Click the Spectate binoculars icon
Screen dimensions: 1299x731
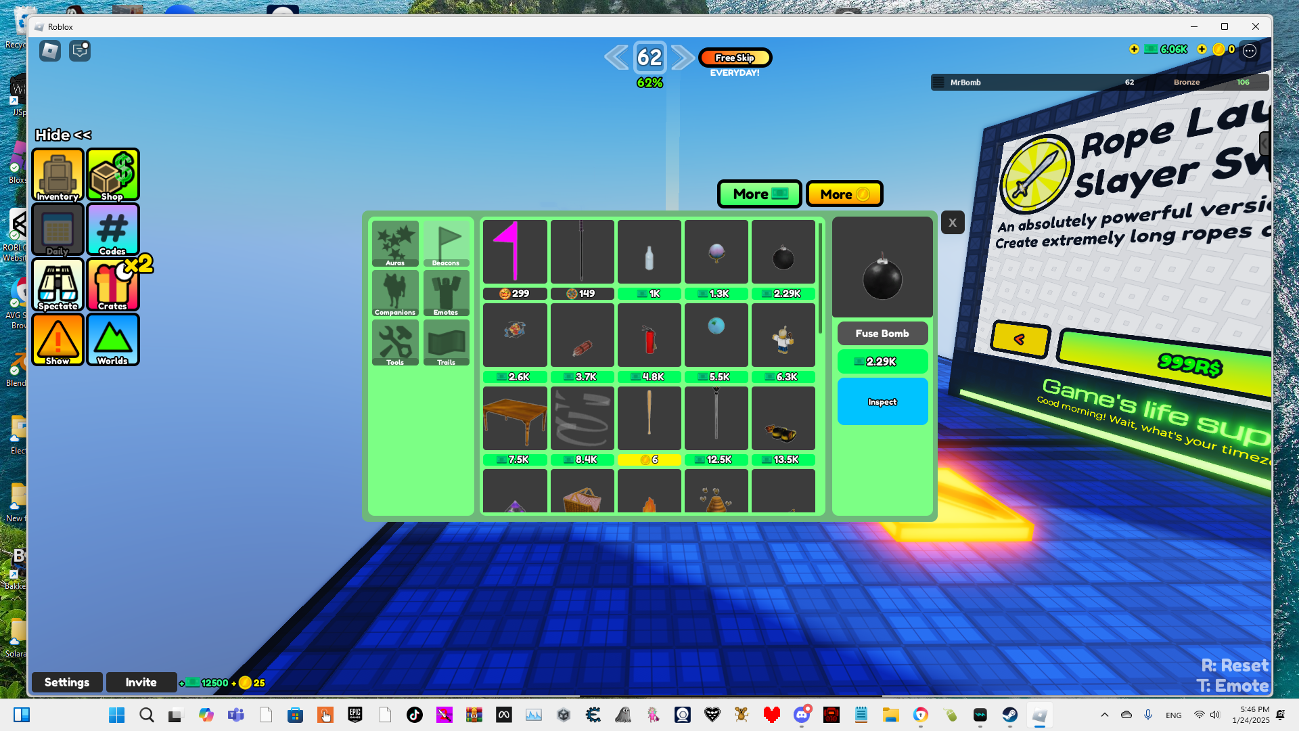click(x=58, y=284)
